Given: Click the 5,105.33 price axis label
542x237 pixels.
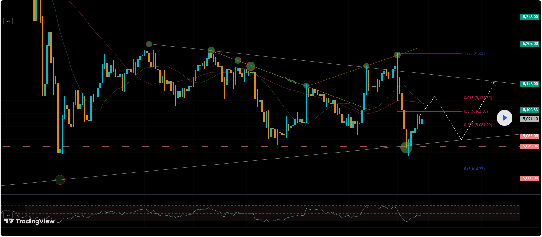Looking at the screenshot, I should pyautogui.click(x=530, y=110).
